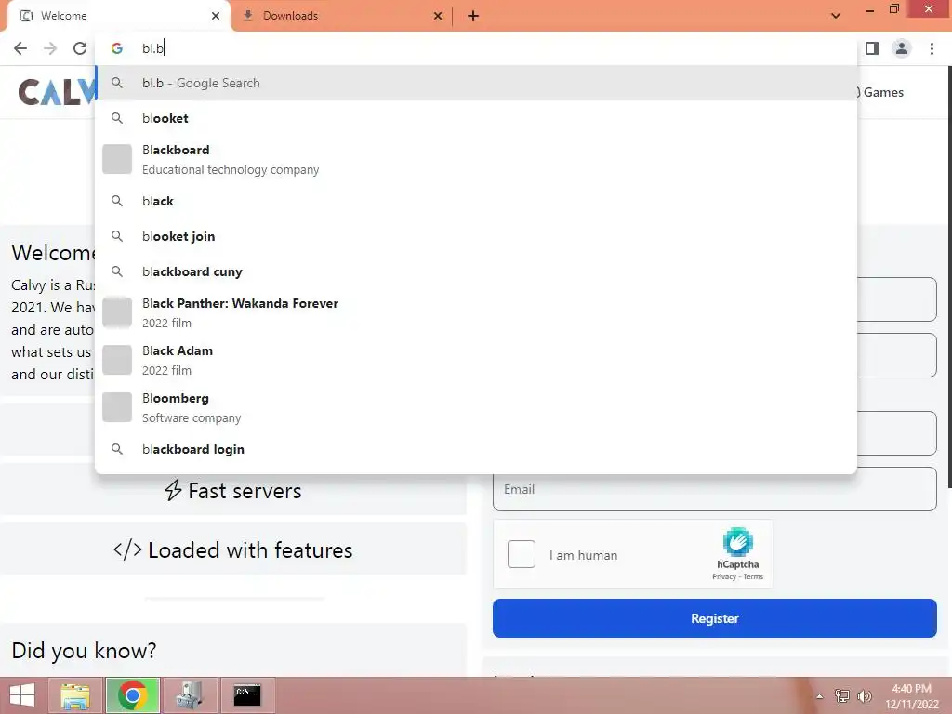Image resolution: width=952 pixels, height=714 pixels.
Task: Switch to the Downloads tab
Action: point(343,16)
